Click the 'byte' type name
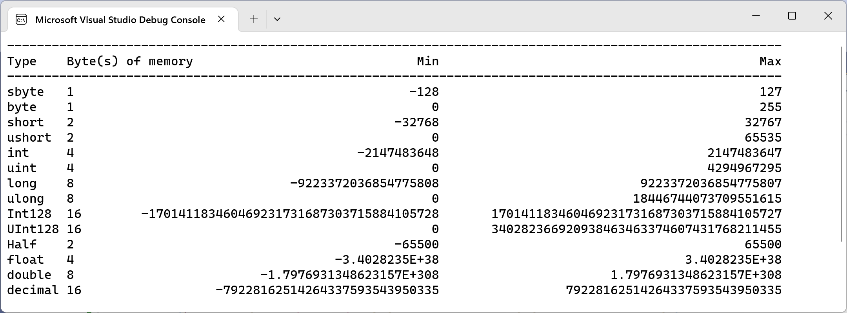 (22, 107)
